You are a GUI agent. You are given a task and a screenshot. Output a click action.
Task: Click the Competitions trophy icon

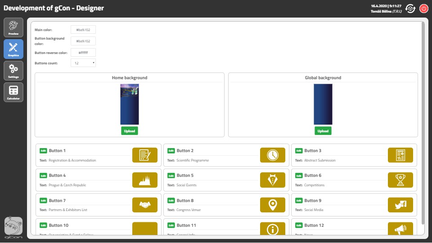click(x=400, y=180)
